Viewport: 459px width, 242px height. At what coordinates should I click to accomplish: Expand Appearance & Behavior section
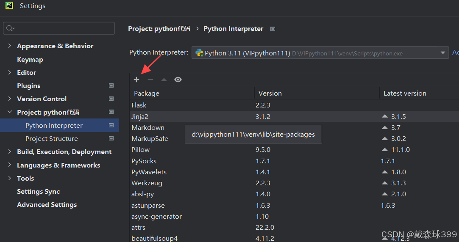click(10, 46)
